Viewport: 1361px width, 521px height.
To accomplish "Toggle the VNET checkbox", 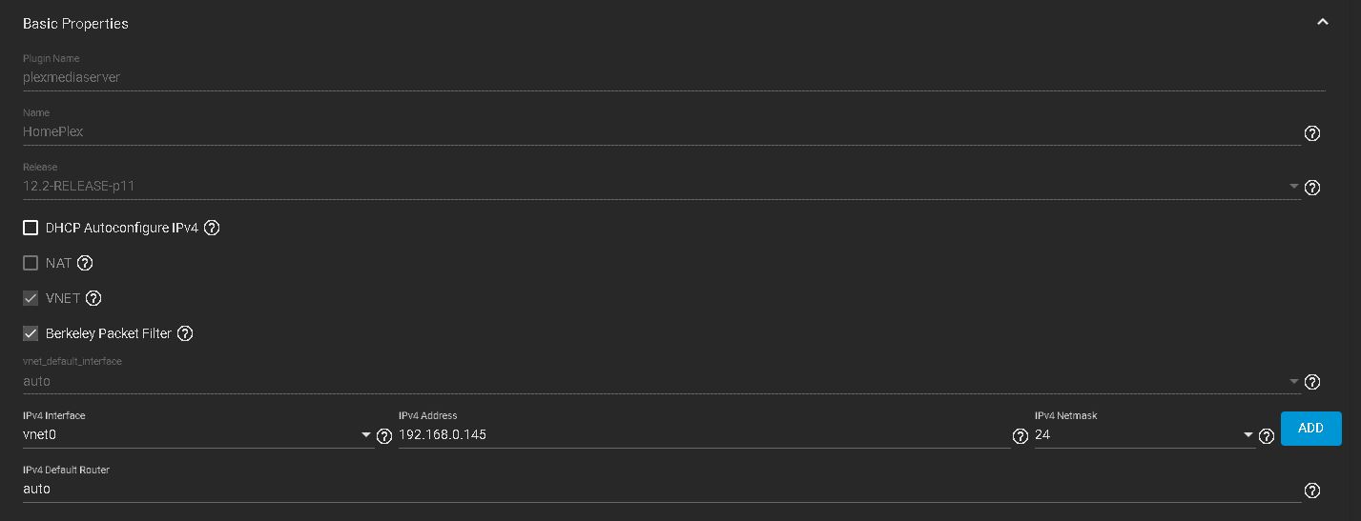I will click(x=31, y=298).
